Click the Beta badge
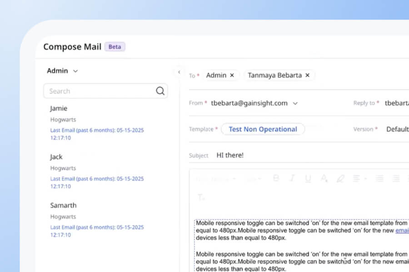Image resolution: width=409 pixels, height=272 pixels. pyautogui.click(x=115, y=47)
